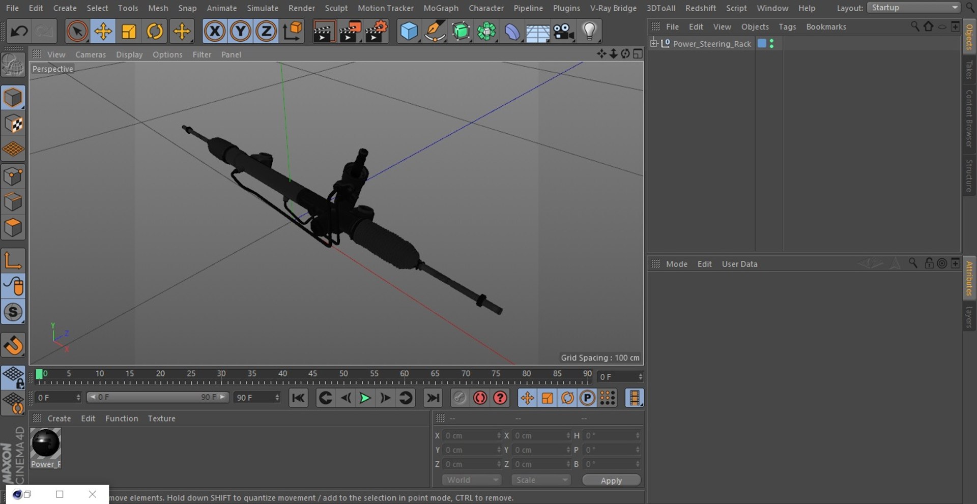This screenshot has width=977, height=504.
Task: Click Render View clapperboard icon
Action: (x=324, y=32)
